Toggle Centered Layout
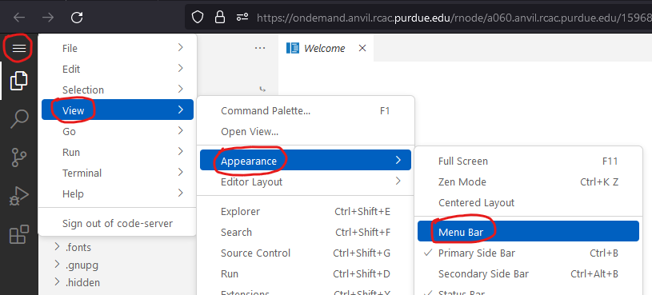The height and width of the screenshot is (295, 652). (528, 203)
